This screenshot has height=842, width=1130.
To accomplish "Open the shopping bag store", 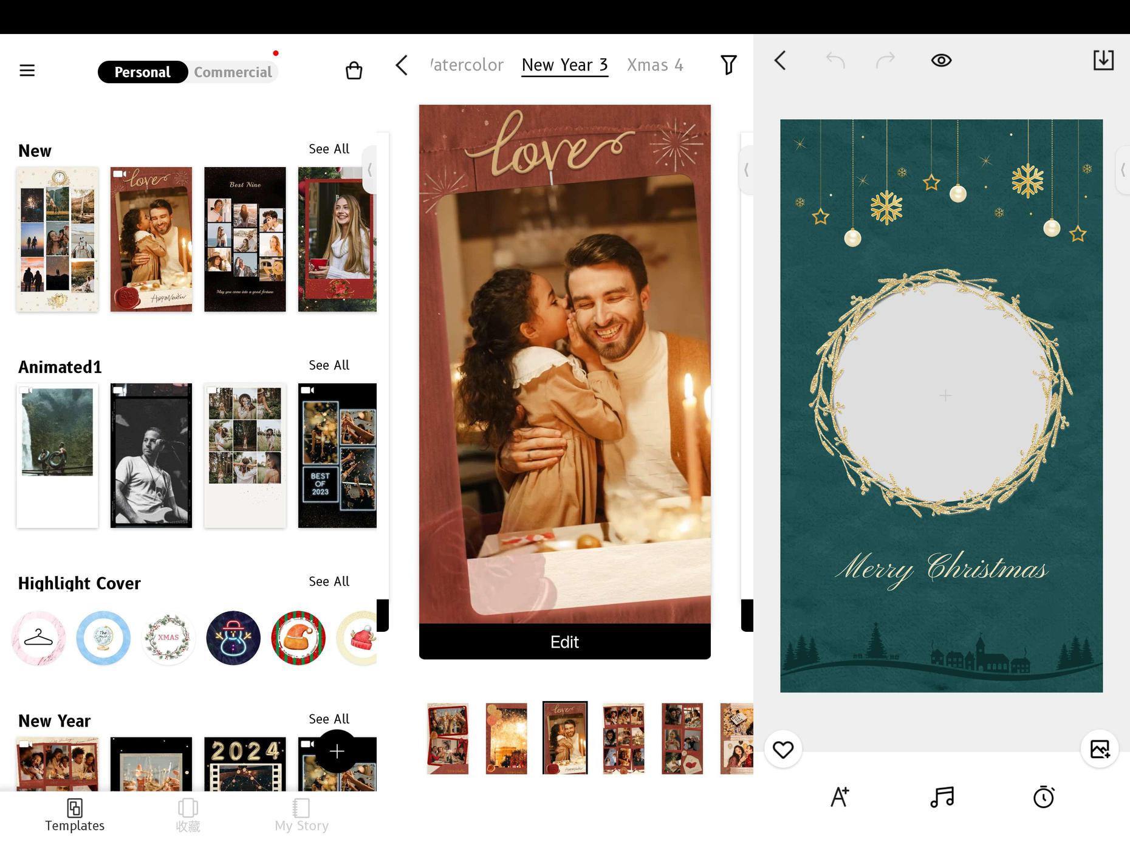I will click(354, 70).
